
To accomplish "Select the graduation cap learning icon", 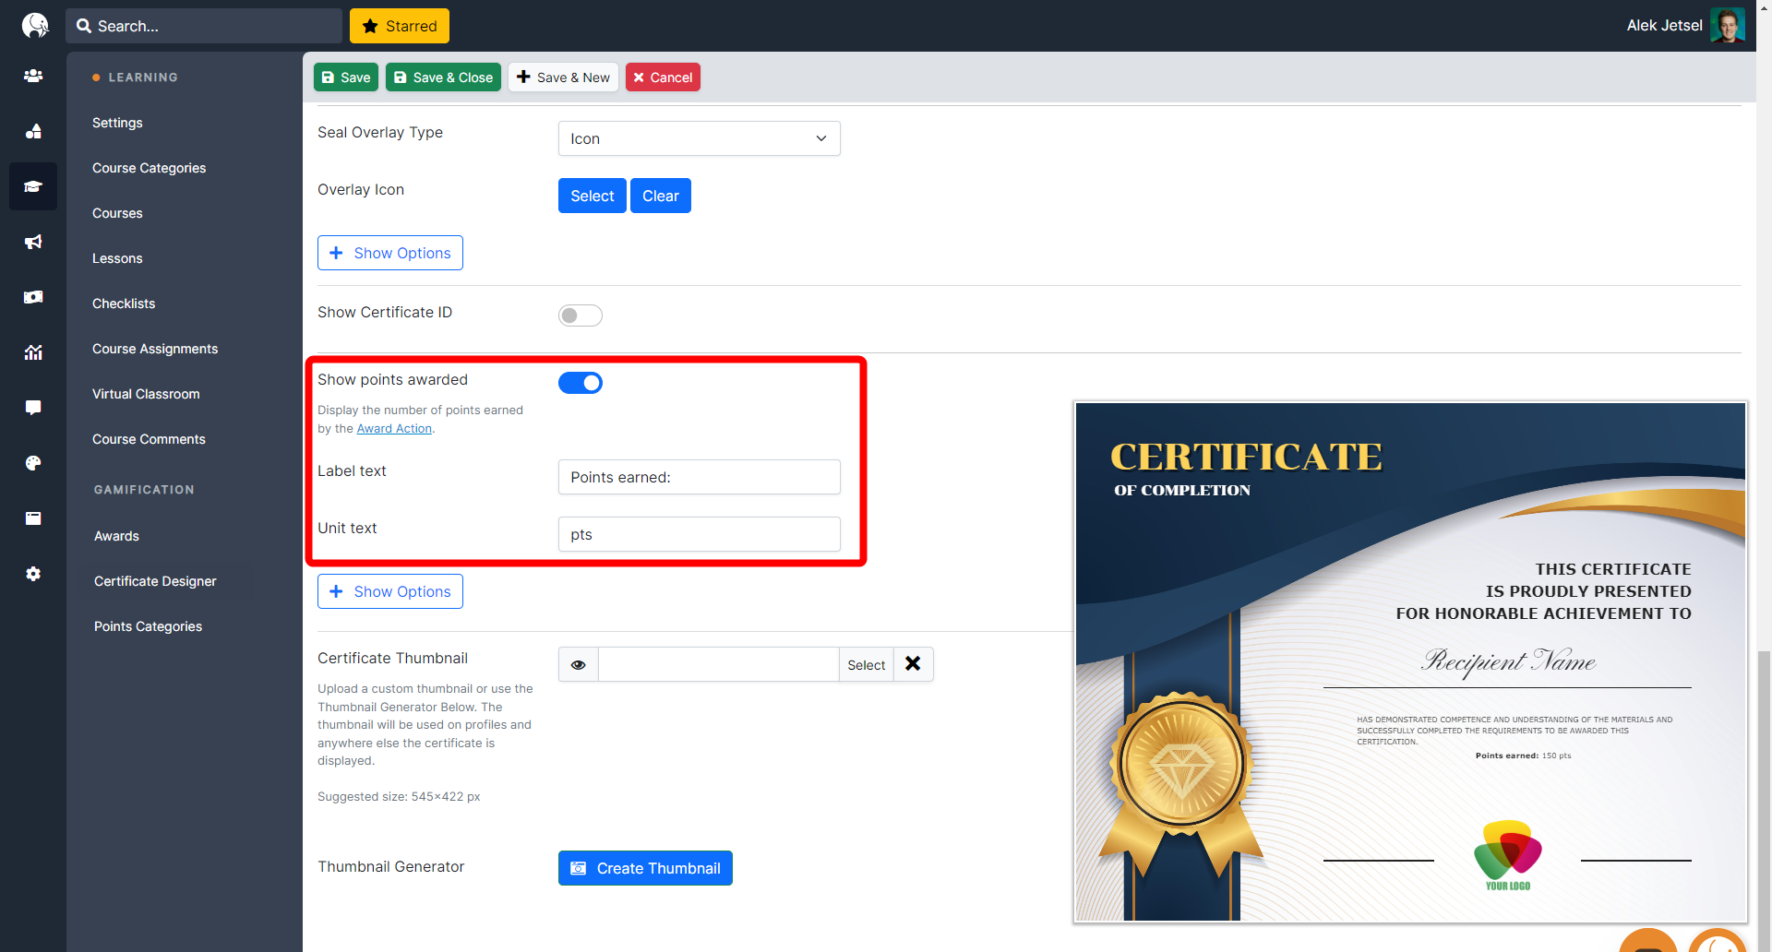I will pos(33,186).
